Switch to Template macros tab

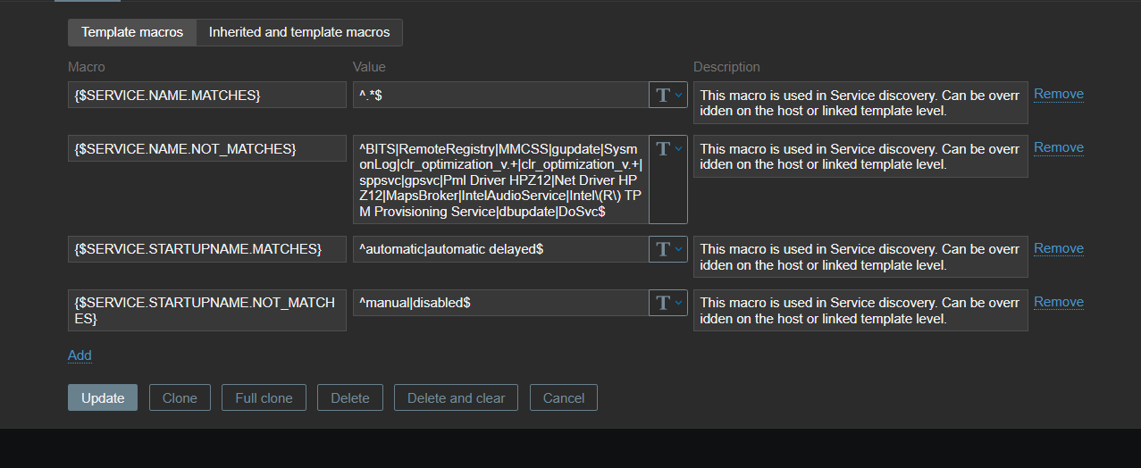(132, 32)
